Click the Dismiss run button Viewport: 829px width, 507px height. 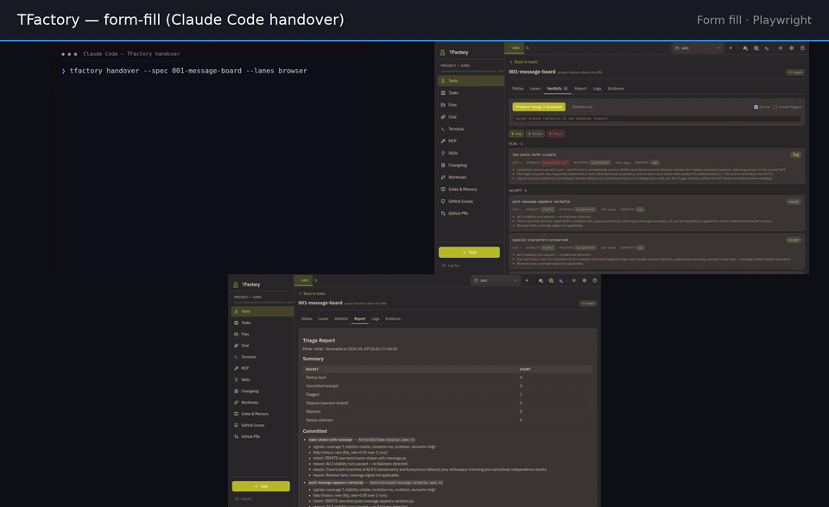pos(582,107)
